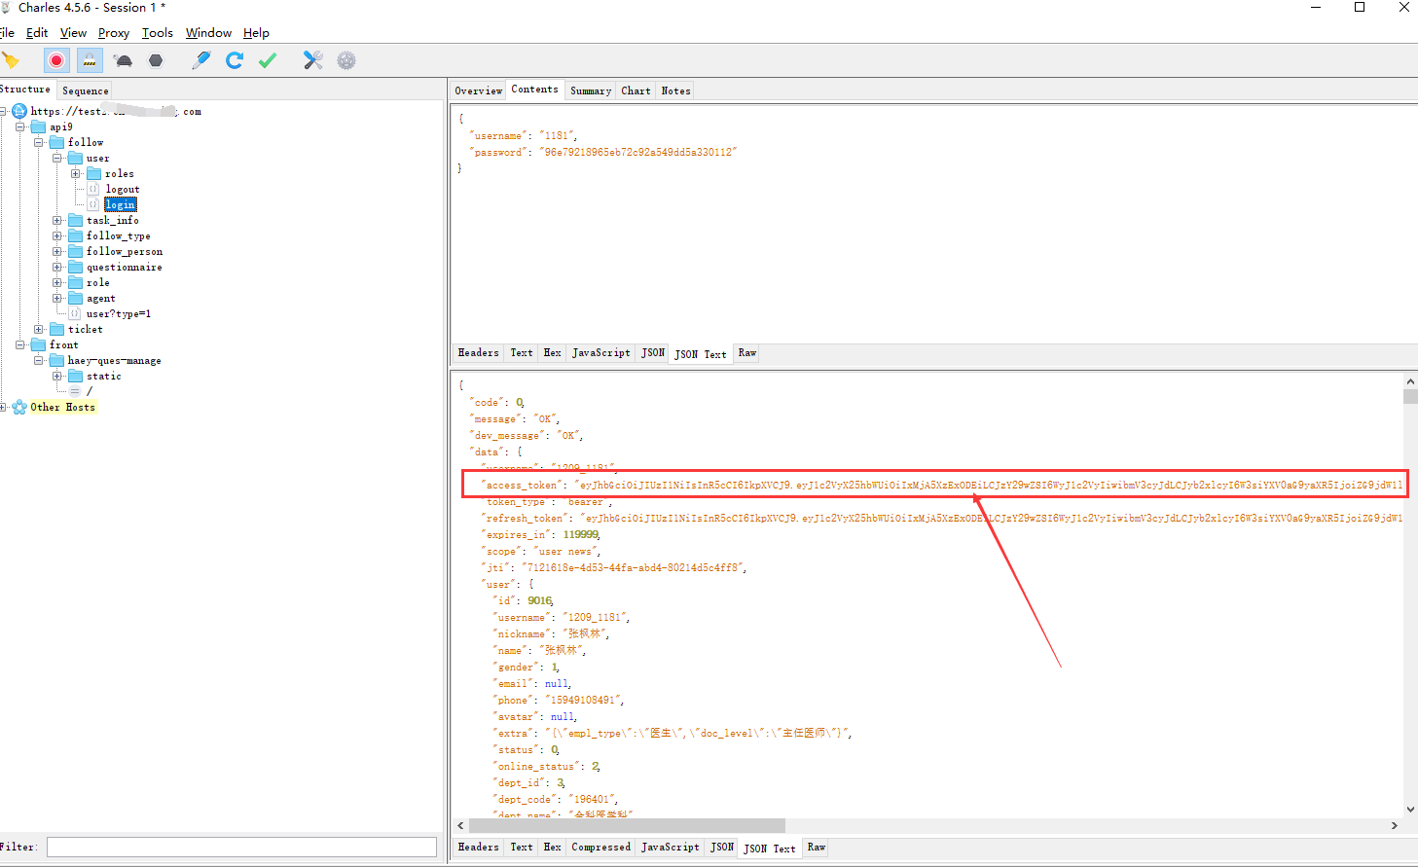Toggle throttling with the turtle icon

point(124,60)
